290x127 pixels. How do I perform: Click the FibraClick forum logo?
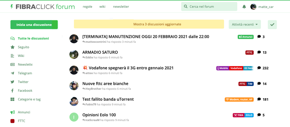42,7
